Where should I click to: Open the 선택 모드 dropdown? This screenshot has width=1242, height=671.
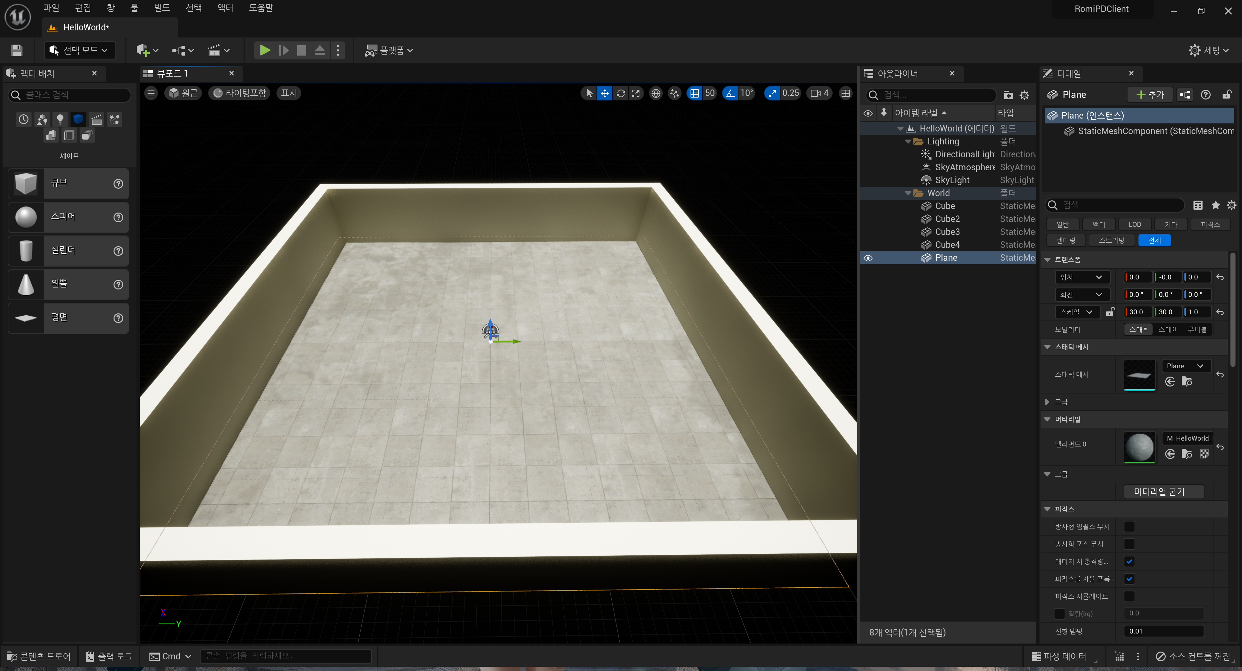pyautogui.click(x=80, y=50)
